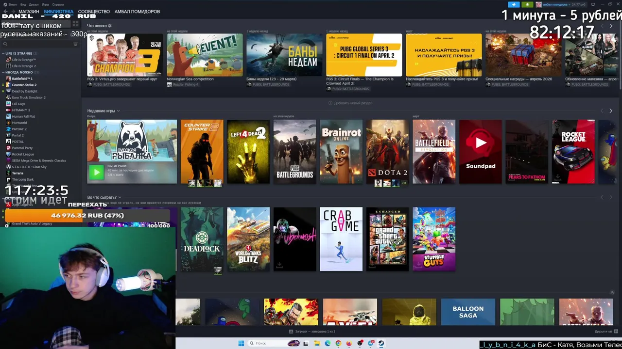This screenshot has height=349, width=622.
Task: Select Dead by Daylight in library list
Action: tap(24, 91)
